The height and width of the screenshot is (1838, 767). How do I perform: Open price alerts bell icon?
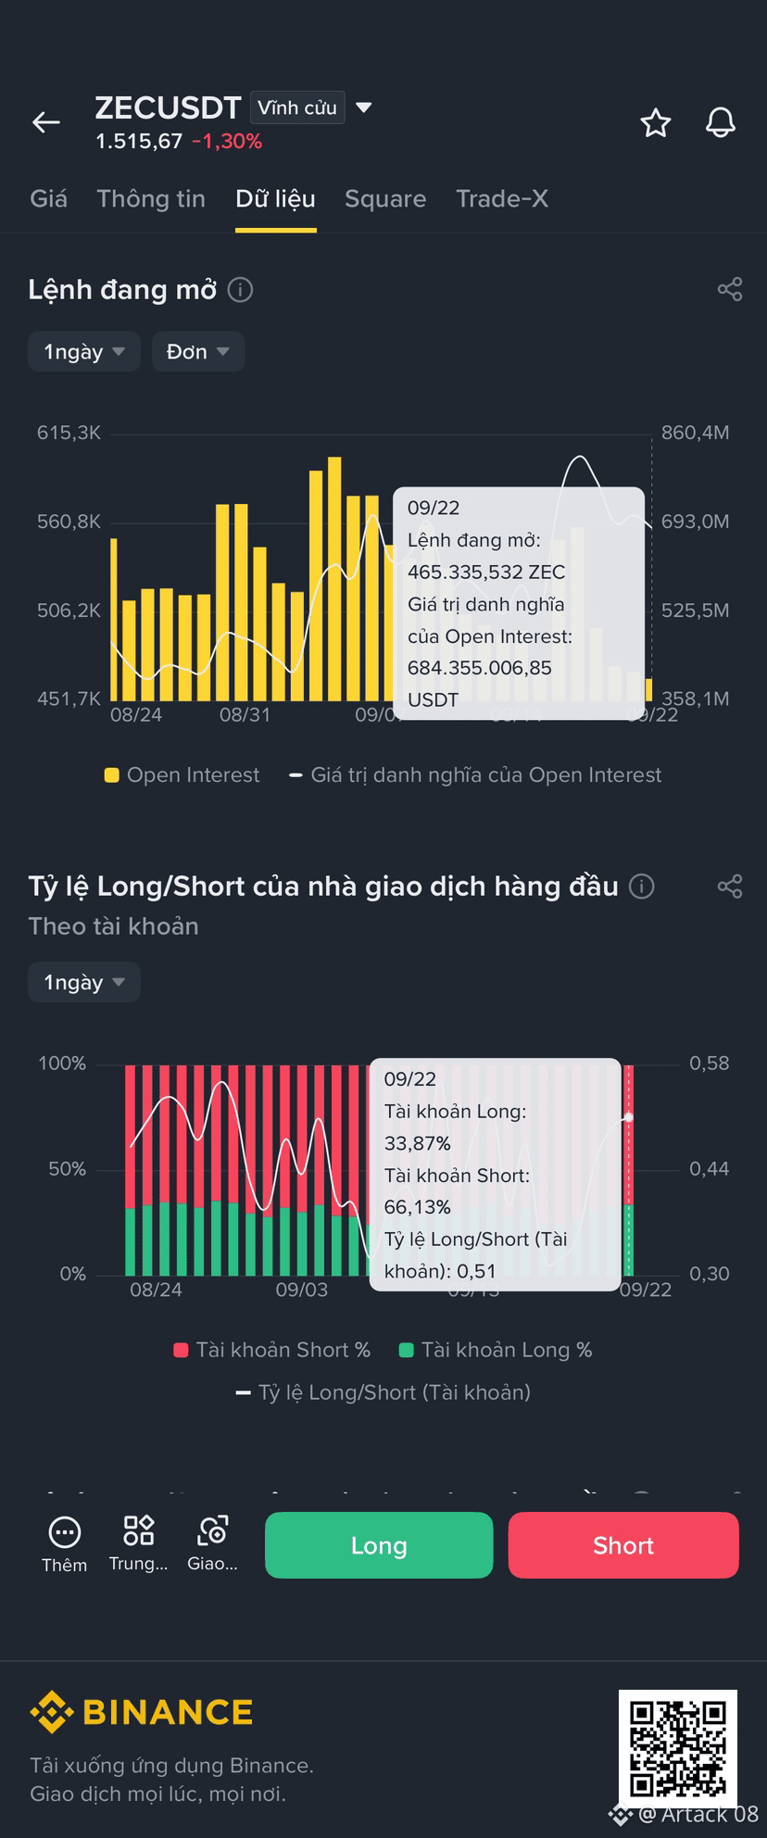(x=721, y=122)
